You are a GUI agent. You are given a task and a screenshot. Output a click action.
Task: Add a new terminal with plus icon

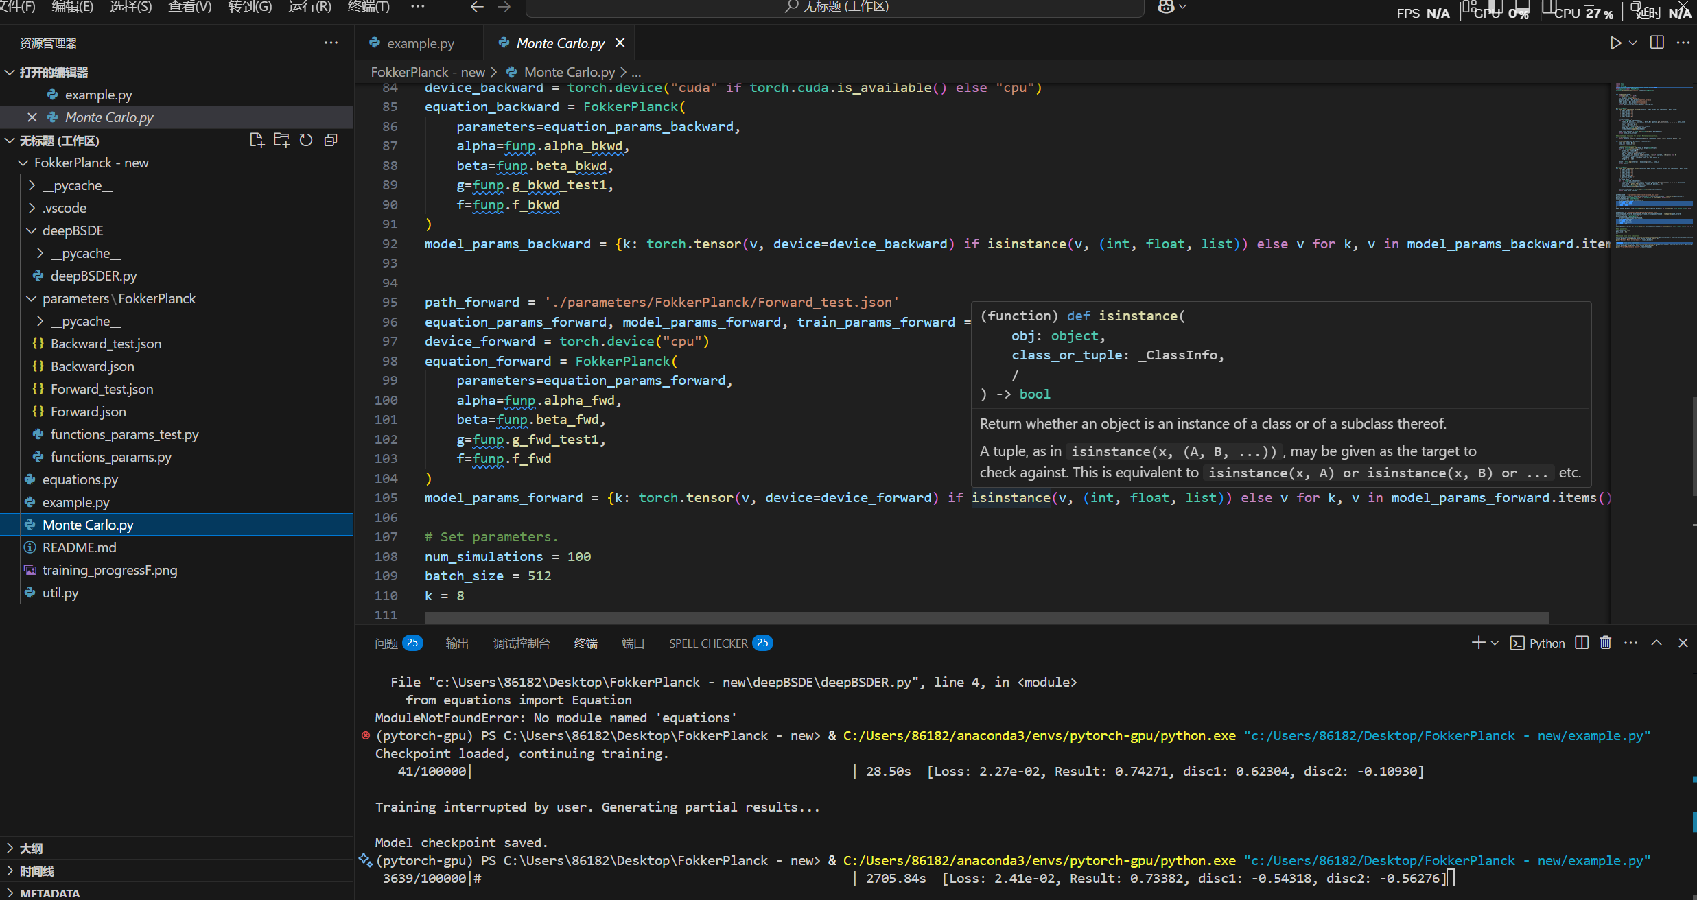[1478, 643]
